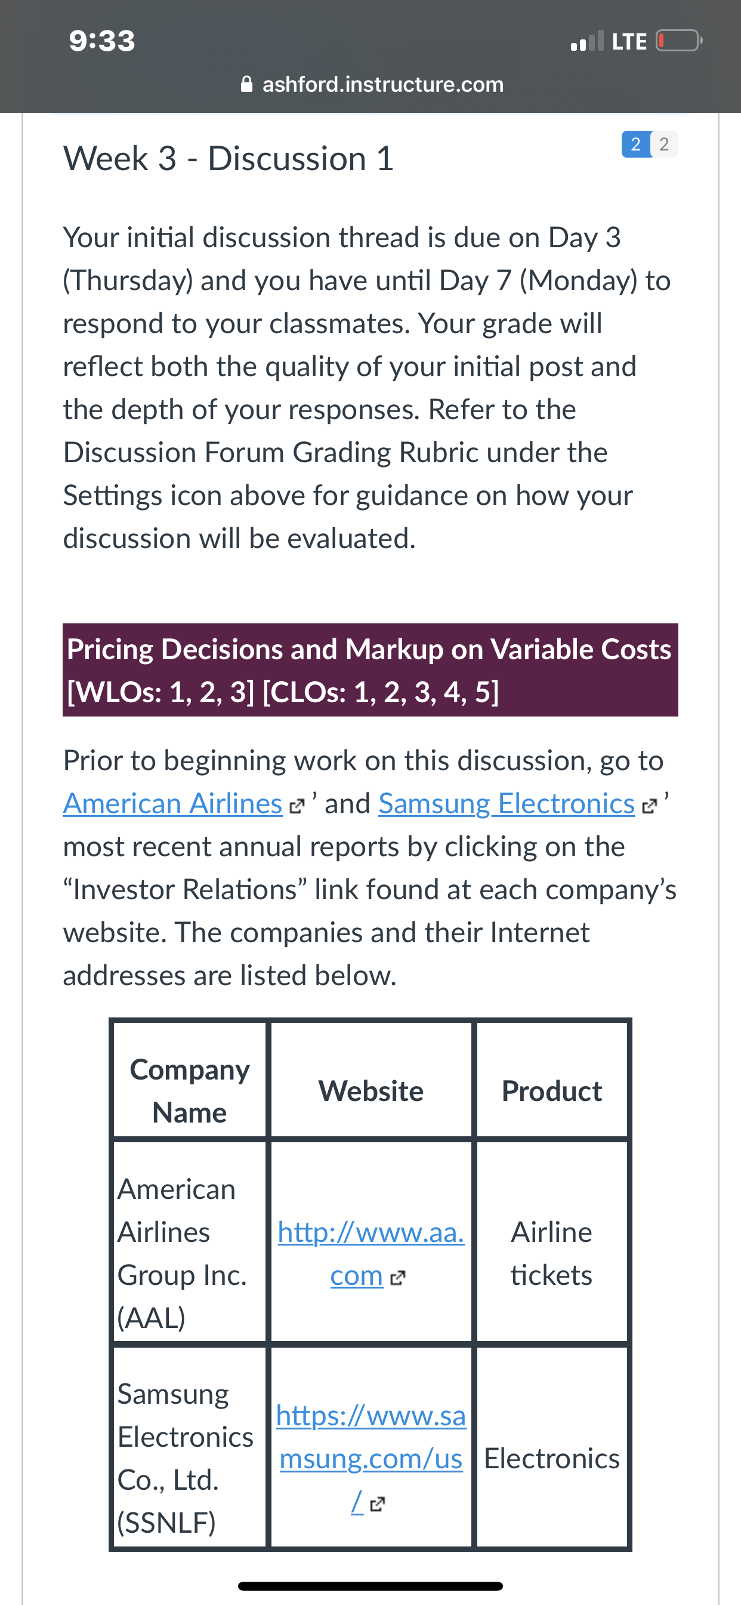Open the American Airlines link in paragraph

(172, 804)
